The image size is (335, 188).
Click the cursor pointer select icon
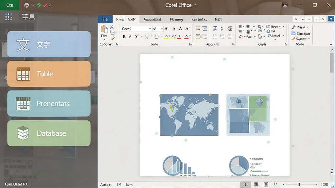pos(260,37)
